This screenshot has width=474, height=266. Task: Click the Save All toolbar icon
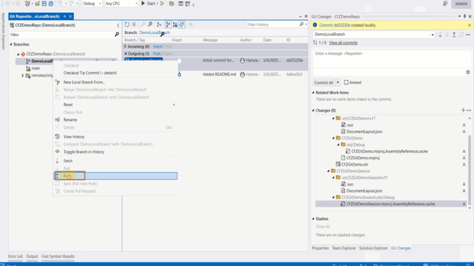[51, 4]
